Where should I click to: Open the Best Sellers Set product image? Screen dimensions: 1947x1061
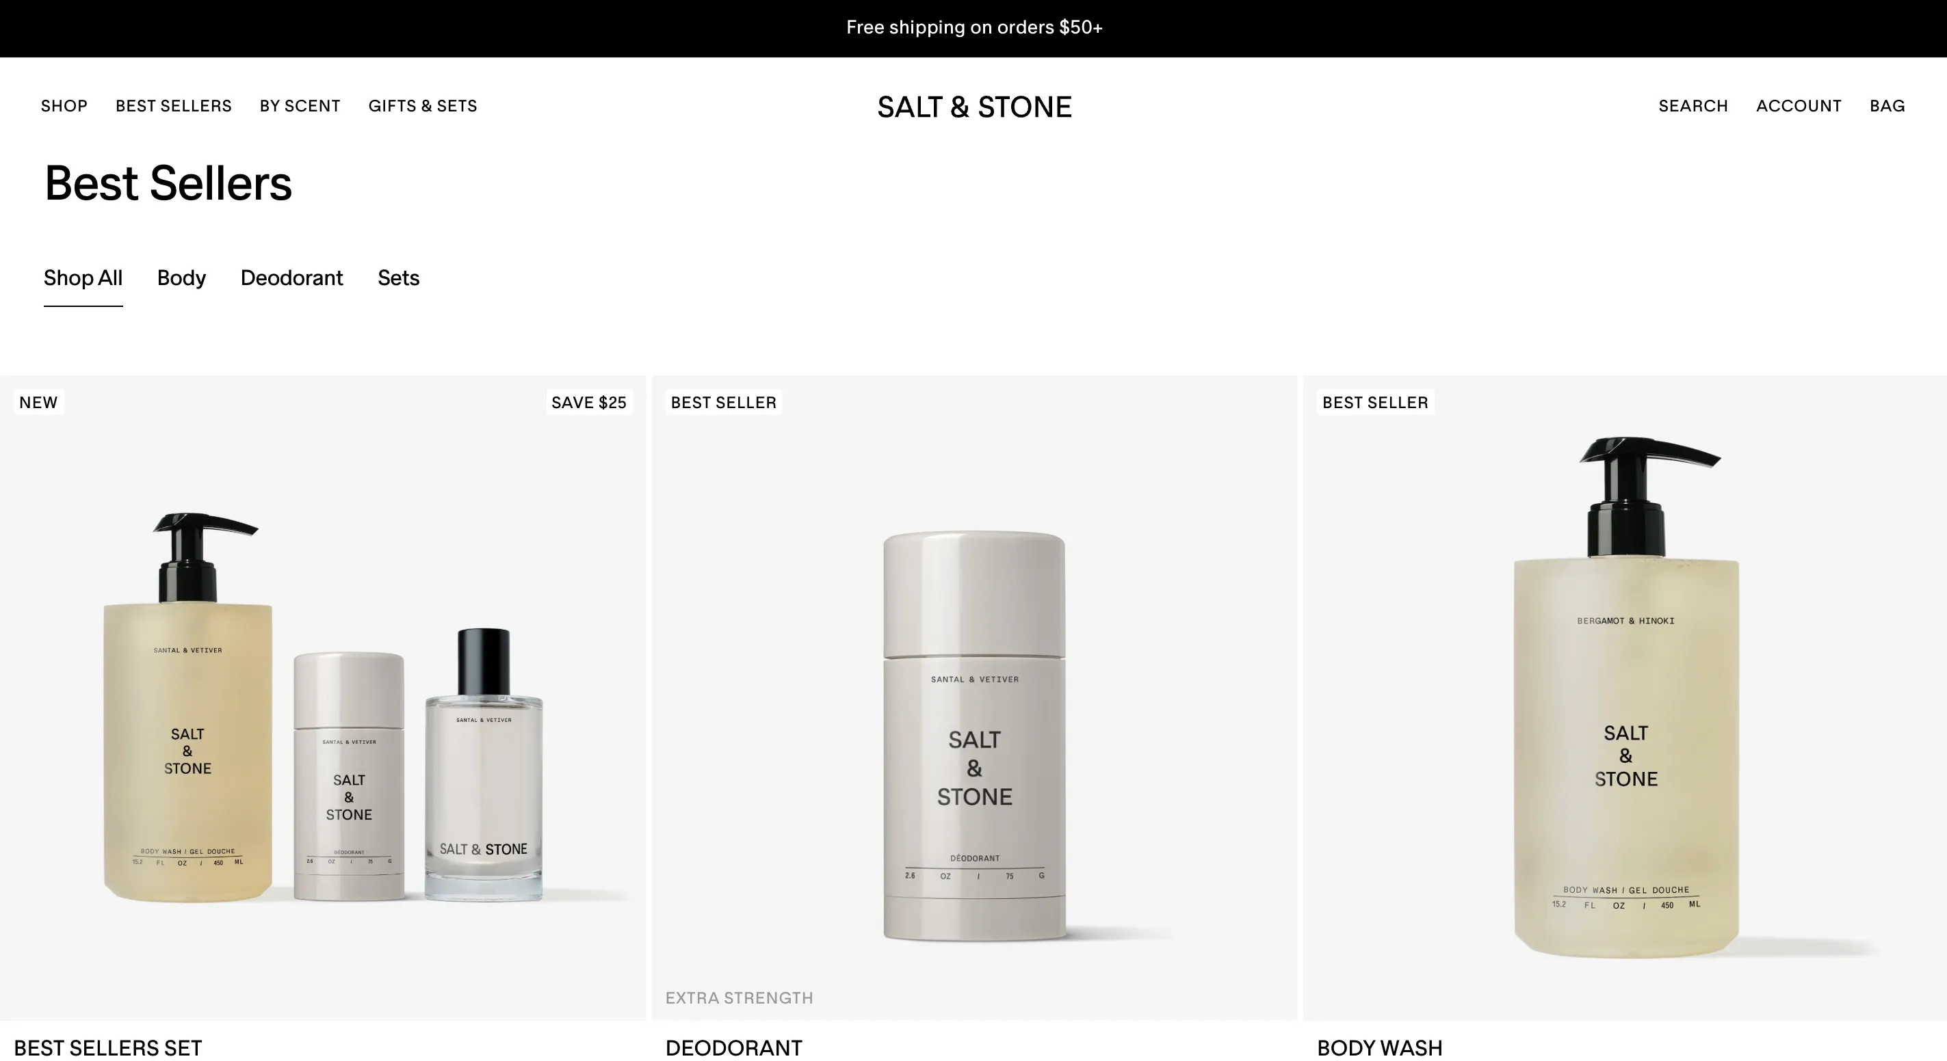323,698
